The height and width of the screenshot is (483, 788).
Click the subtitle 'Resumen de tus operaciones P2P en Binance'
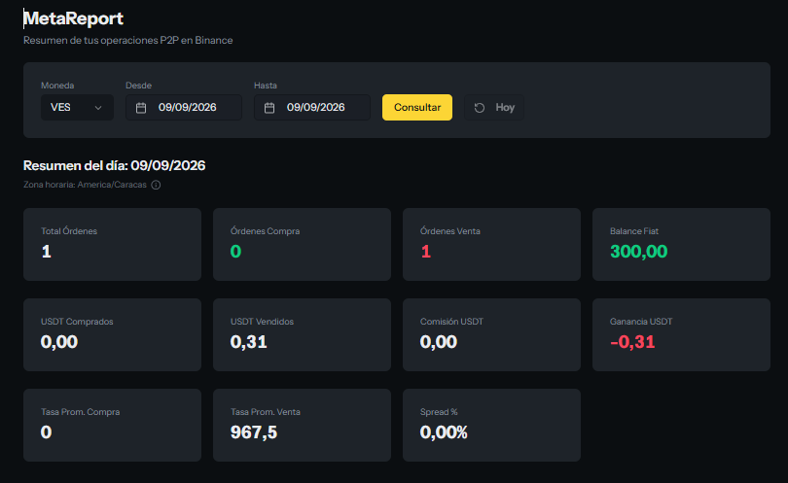tap(127, 40)
